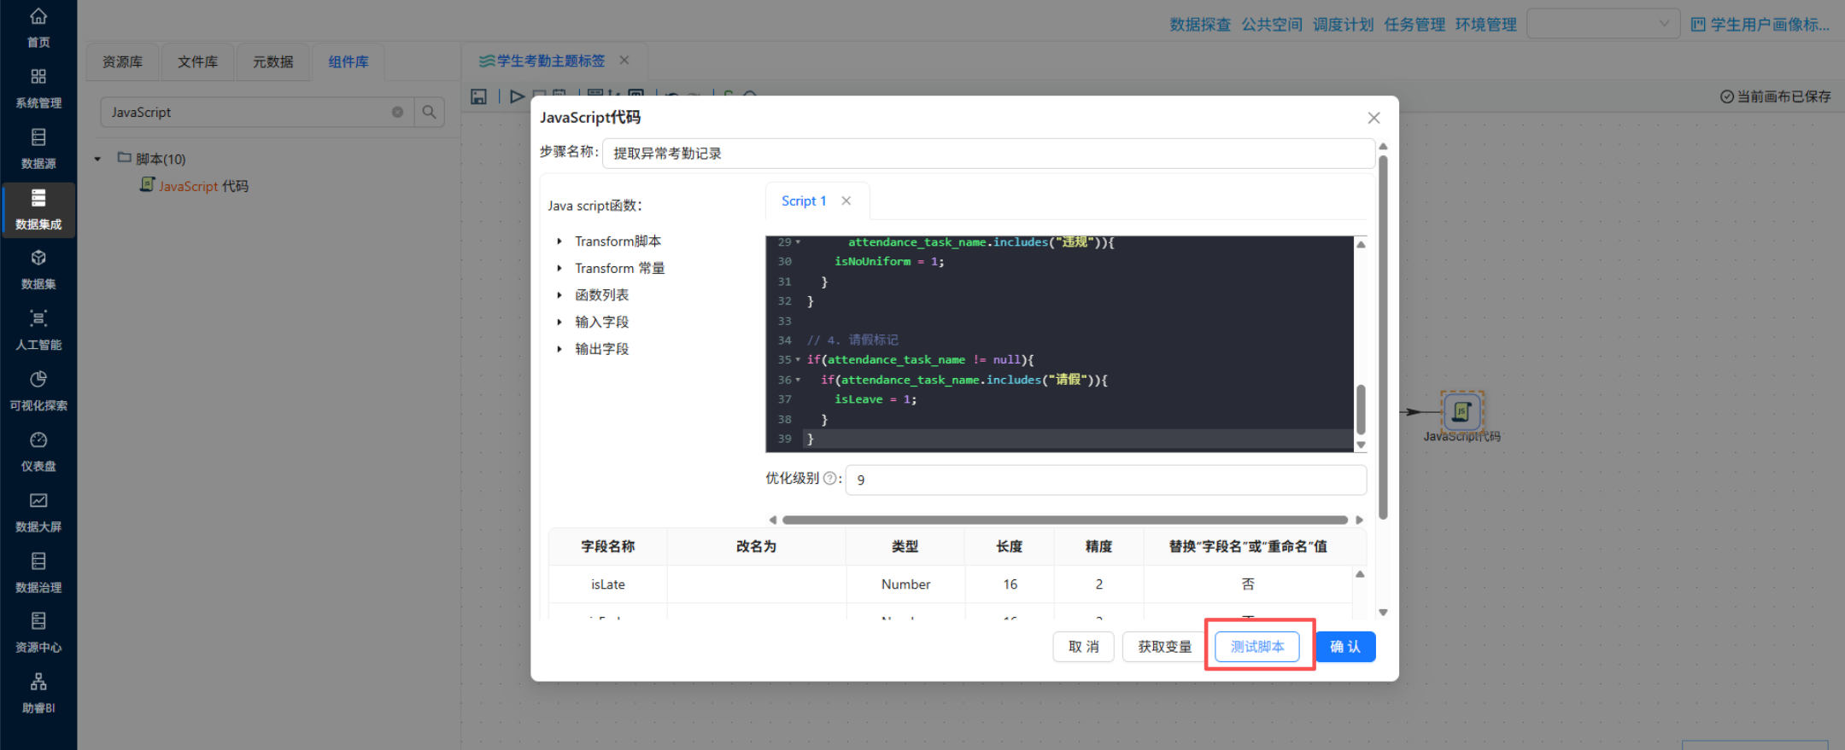Open 数据大屏 in the left sidebar
Image resolution: width=1845 pixels, height=750 pixels.
click(38, 512)
